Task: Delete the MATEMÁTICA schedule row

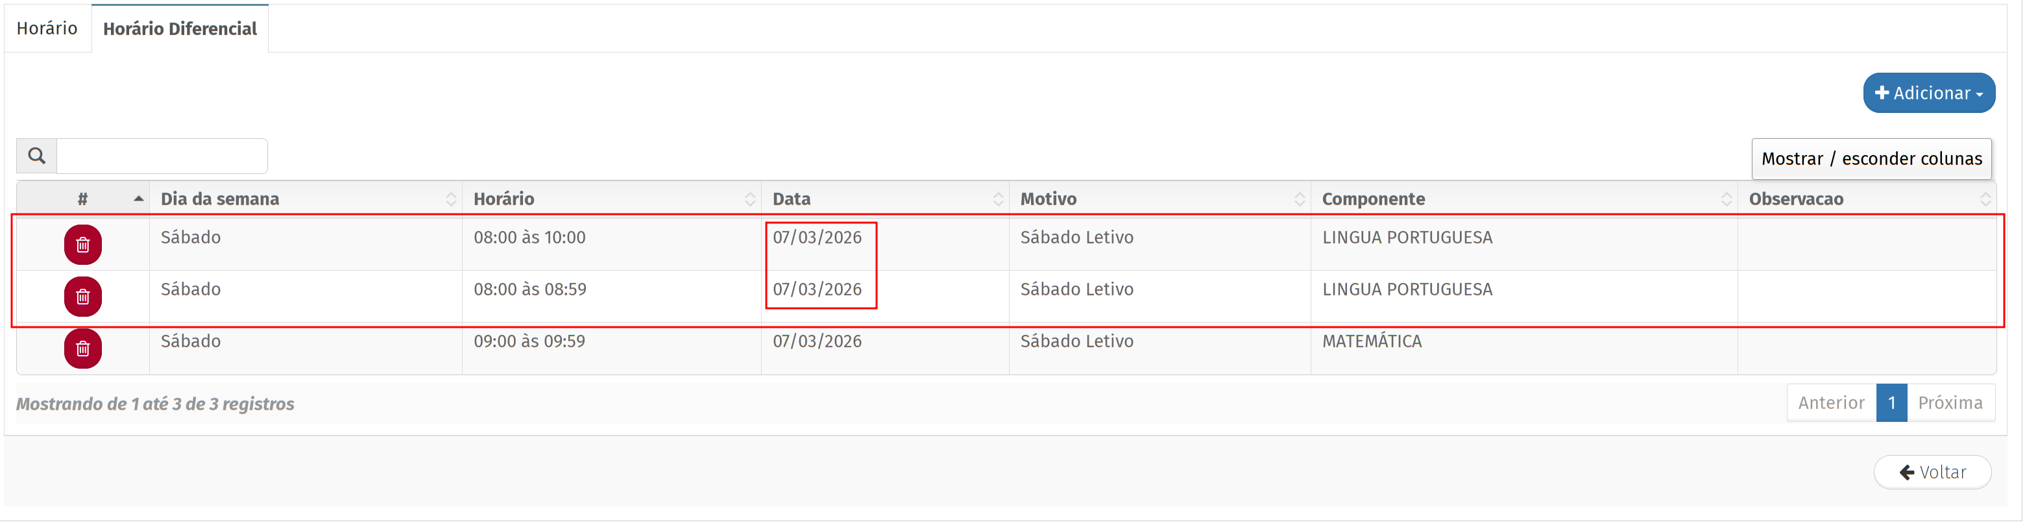Action: [x=82, y=349]
